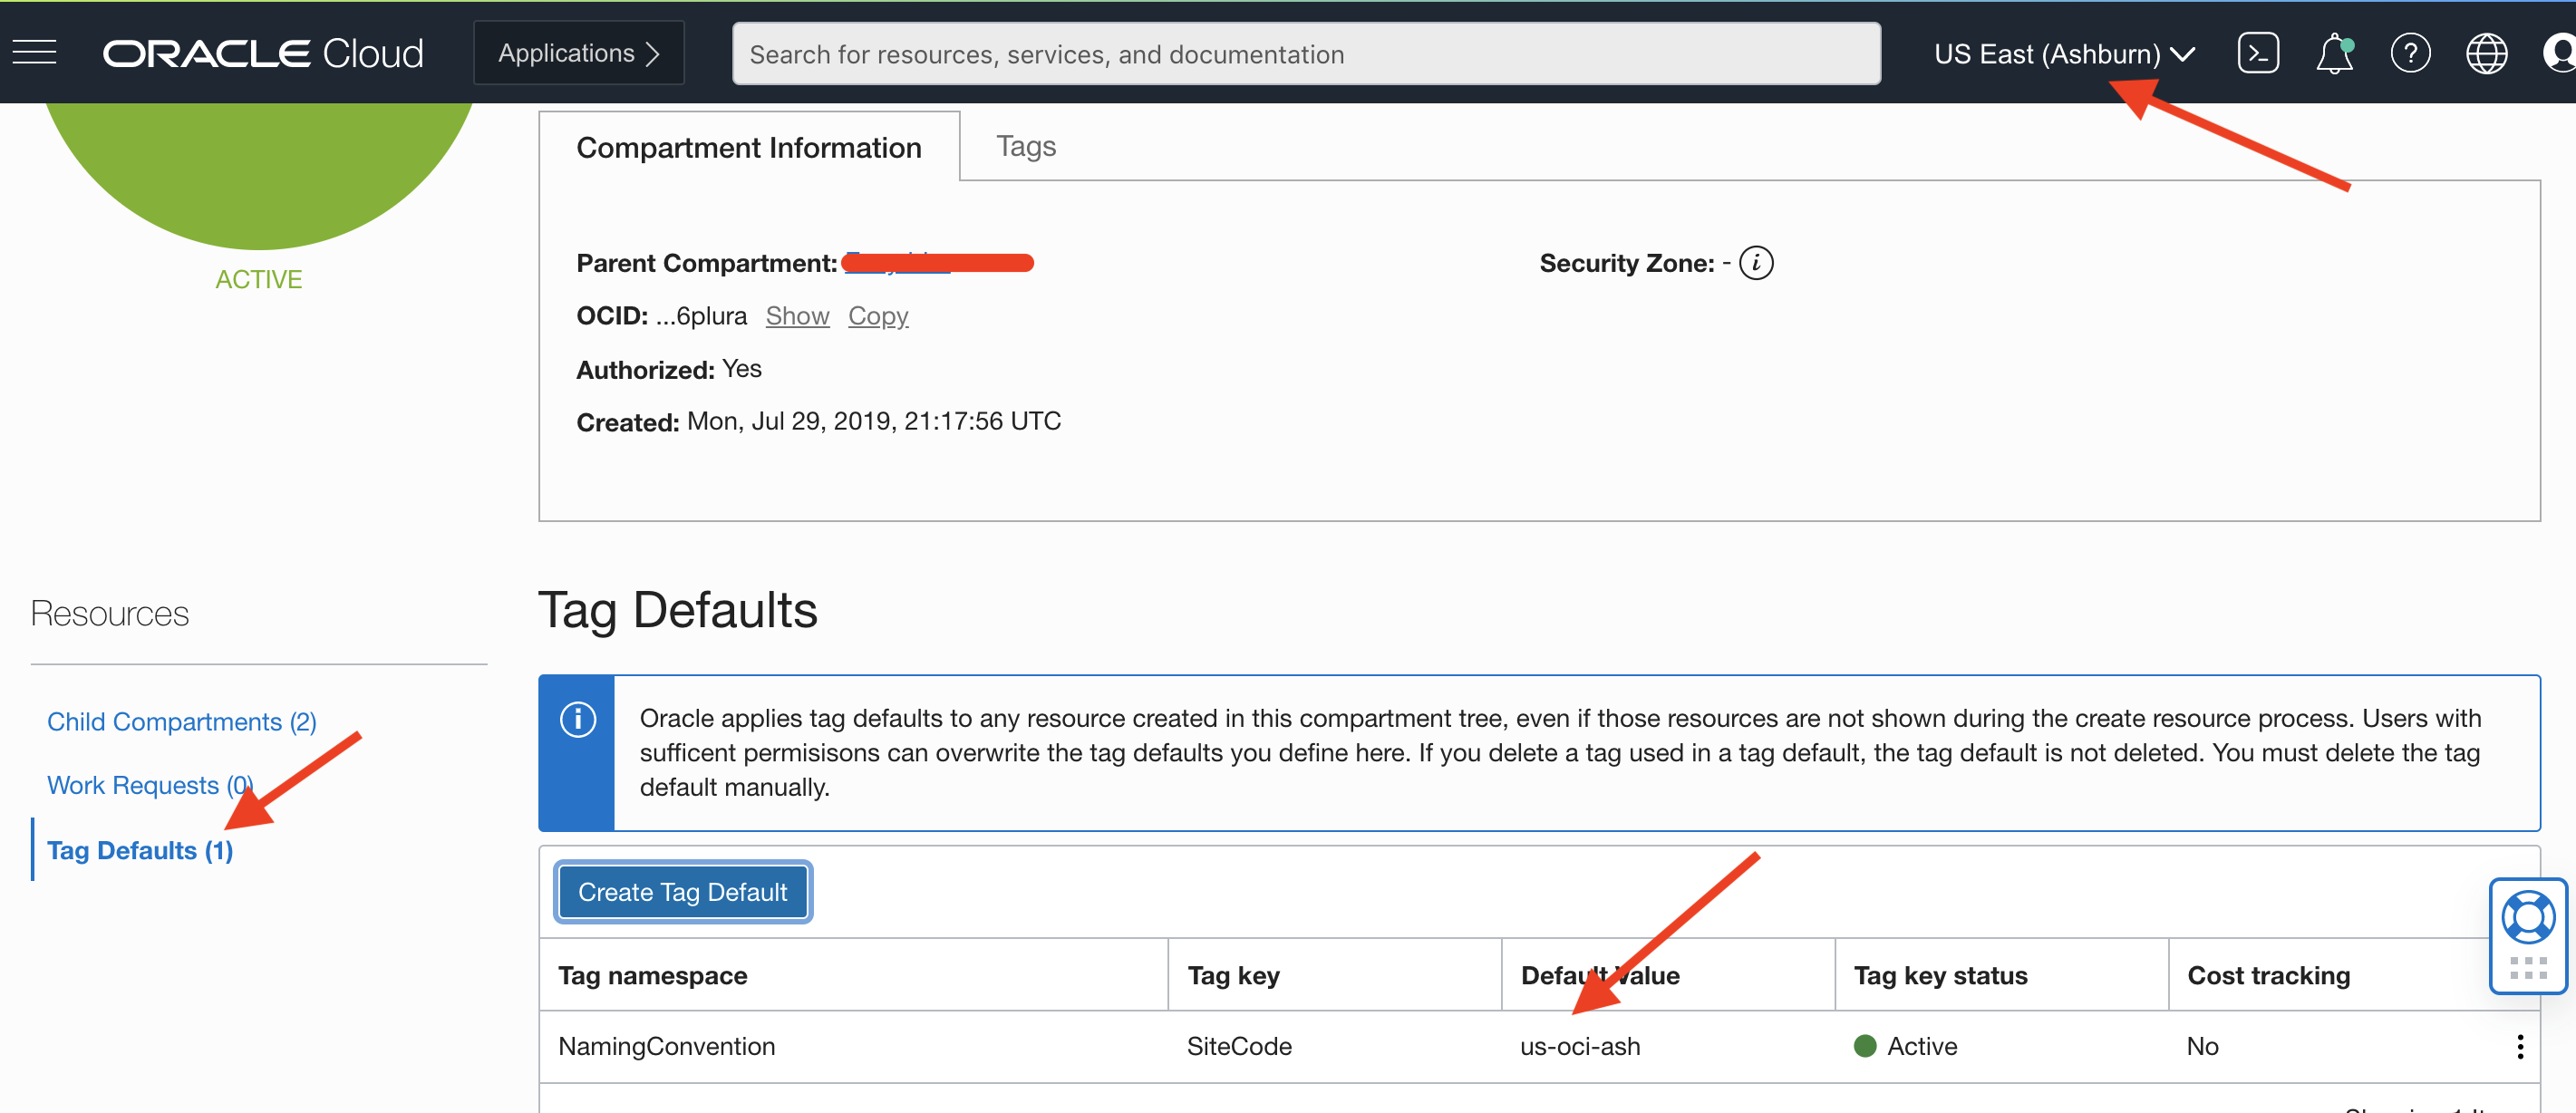Open the Cloud Shell terminal icon
Image resolution: width=2576 pixels, height=1113 pixels.
2257,53
